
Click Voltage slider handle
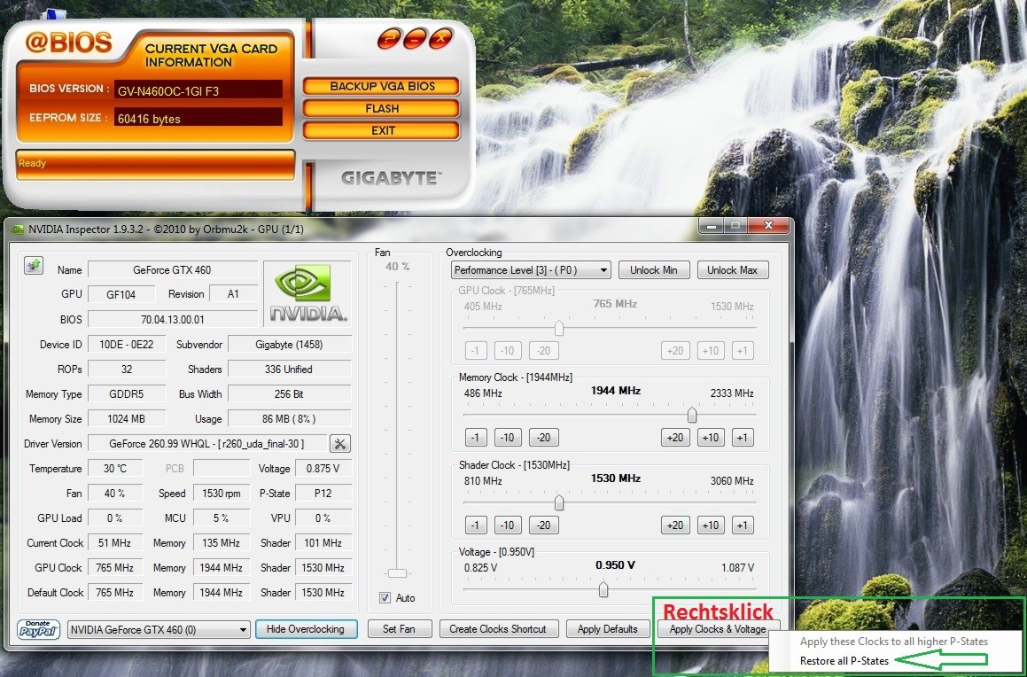603,590
